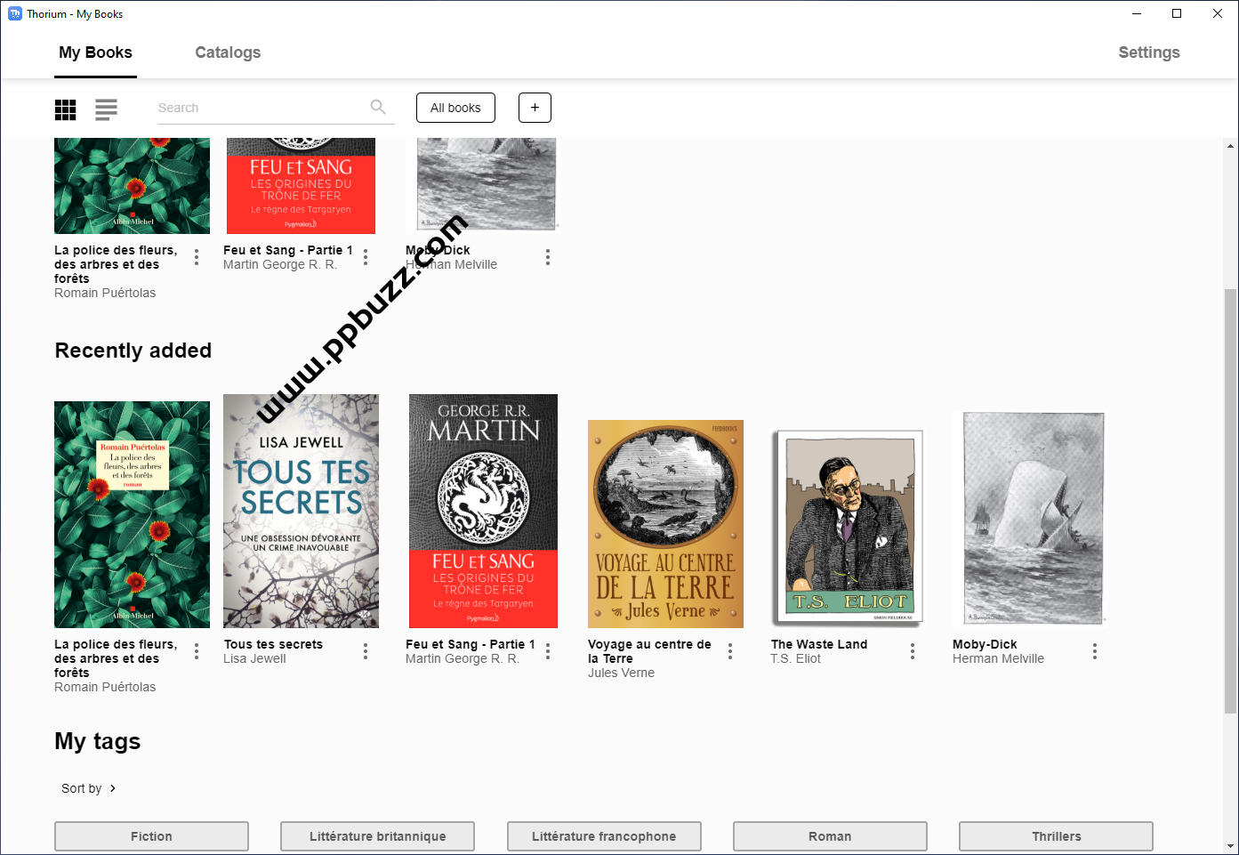1239x855 pixels.
Task: Click the 'T.S. Eliot' author text
Action: pos(795,658)
